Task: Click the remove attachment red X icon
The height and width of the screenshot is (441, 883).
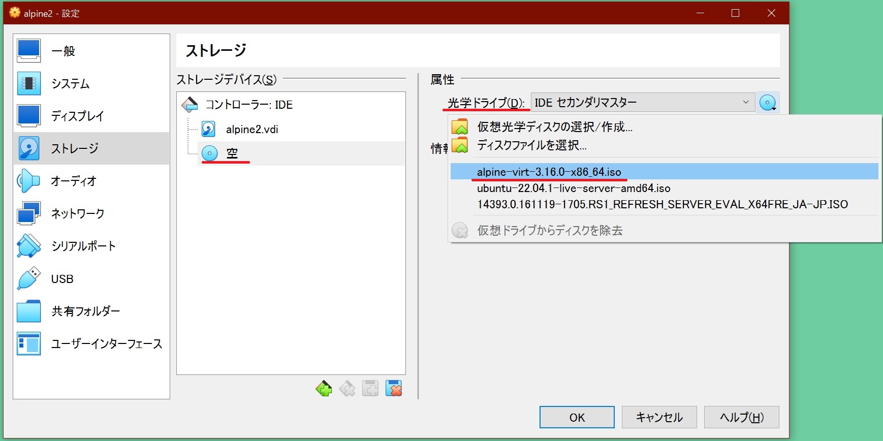Action: pyautogui.click(x=394, y=389)
